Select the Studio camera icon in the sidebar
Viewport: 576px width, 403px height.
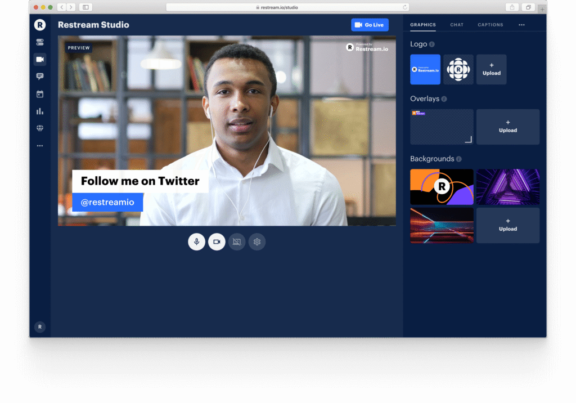(x=40, y=59)
